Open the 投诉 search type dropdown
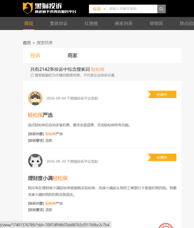Viewport: 194px width, 228px height. 97,9
